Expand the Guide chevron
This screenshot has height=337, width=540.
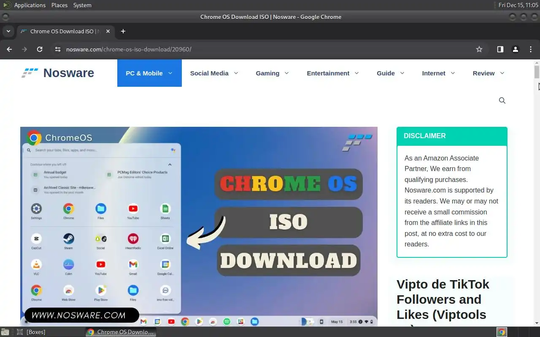coord(402,73)
